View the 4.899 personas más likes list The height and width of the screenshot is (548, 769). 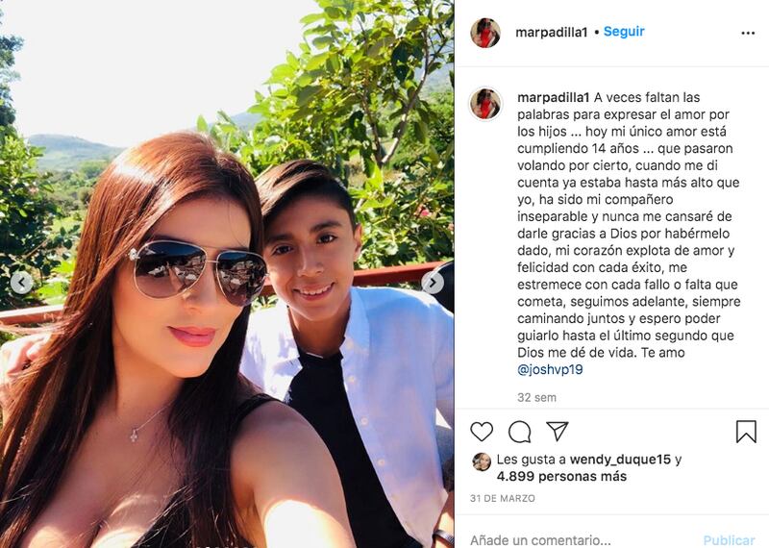click(x=561, y=476)
